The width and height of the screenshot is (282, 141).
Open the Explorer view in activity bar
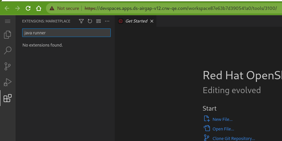8,35
